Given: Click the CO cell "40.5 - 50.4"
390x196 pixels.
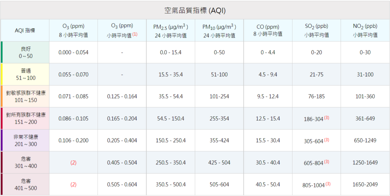Looking at the screenshot, I should pos(268,185).
